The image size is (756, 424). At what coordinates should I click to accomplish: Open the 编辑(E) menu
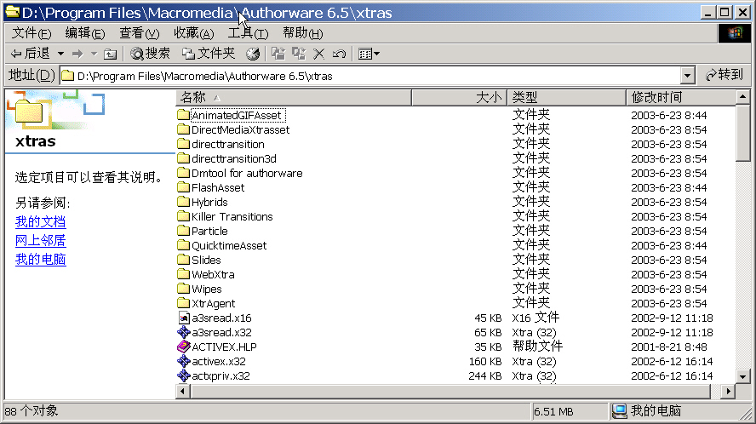[85, 33]
